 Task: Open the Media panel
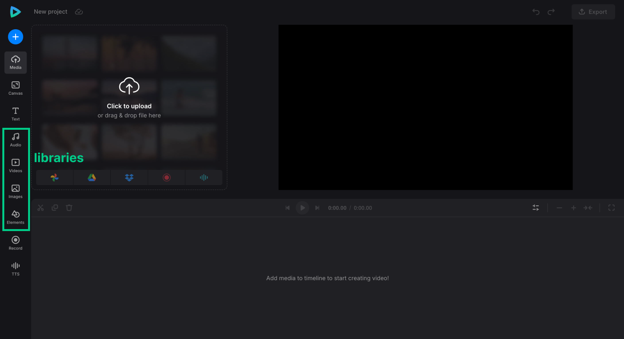click(16, 62)
